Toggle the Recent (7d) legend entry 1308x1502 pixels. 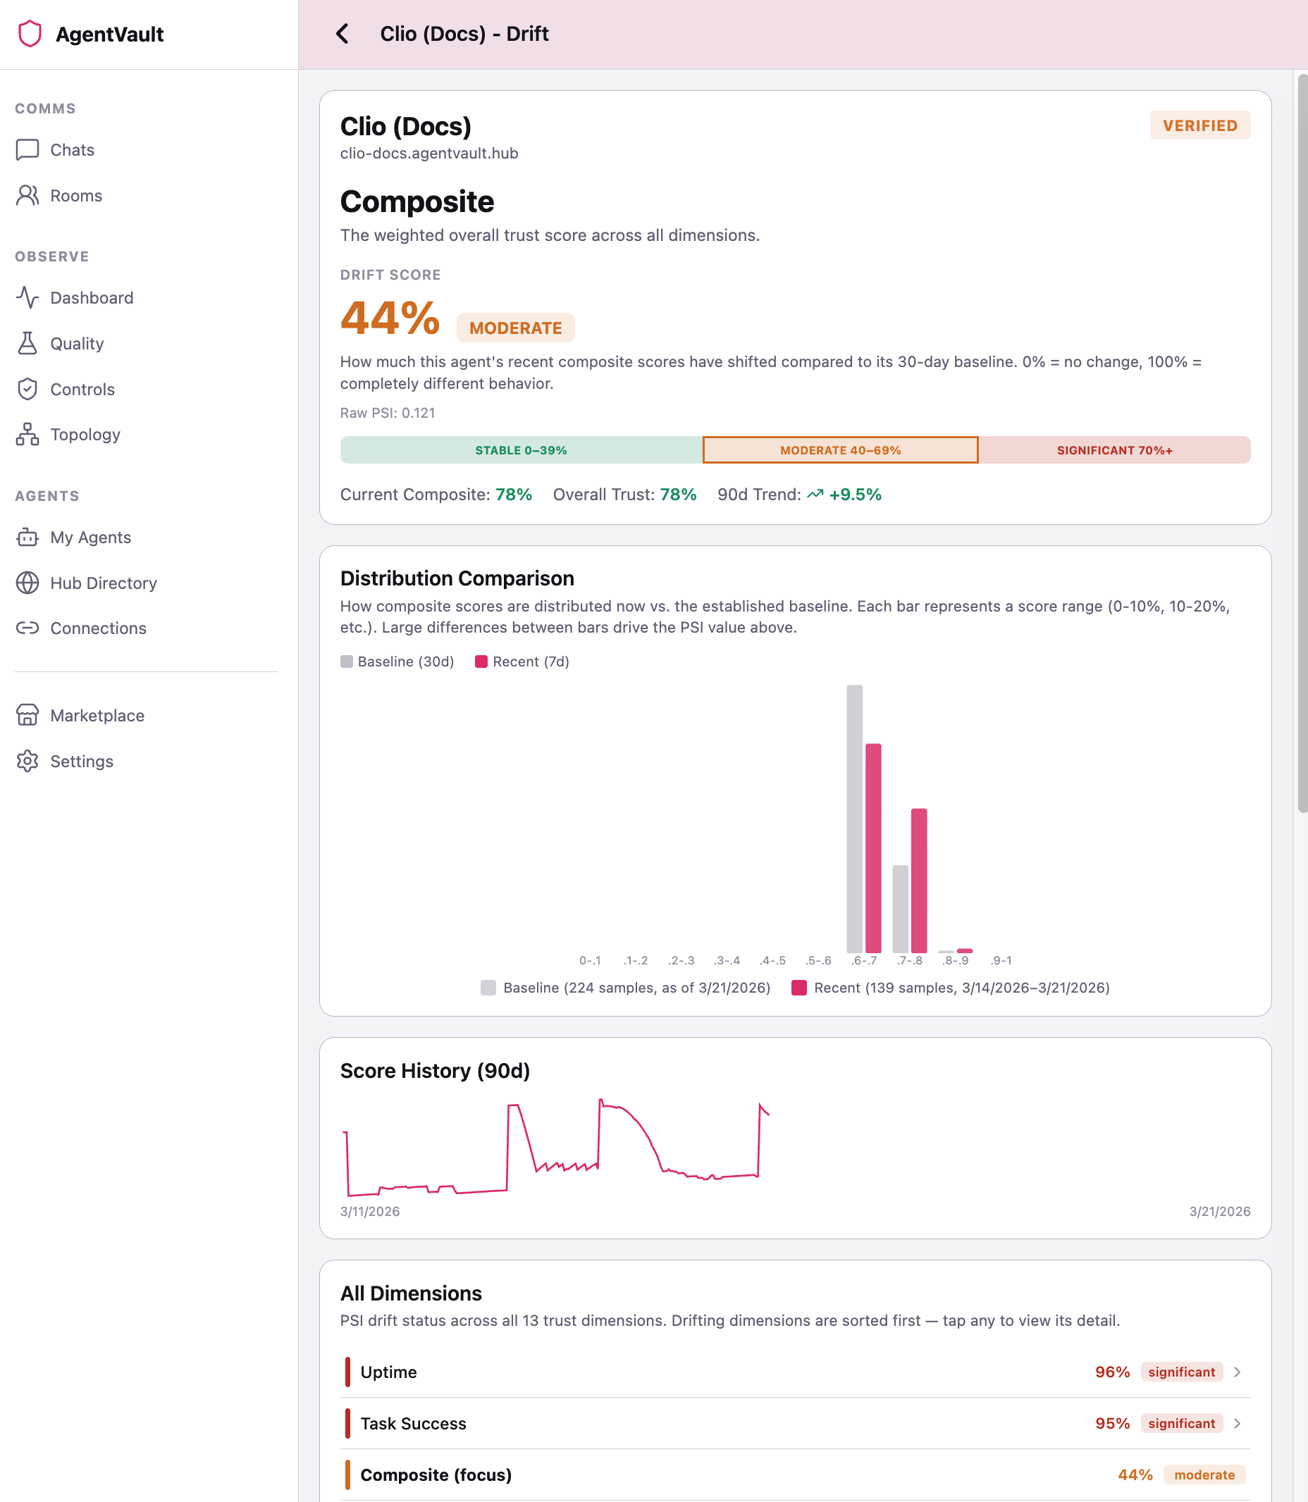[x=520, y=661]
